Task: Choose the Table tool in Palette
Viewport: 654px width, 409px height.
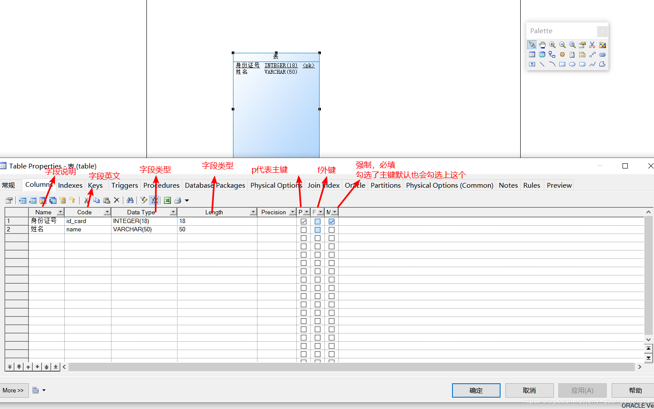Action: pyautogui.click(x=532, y=55)
